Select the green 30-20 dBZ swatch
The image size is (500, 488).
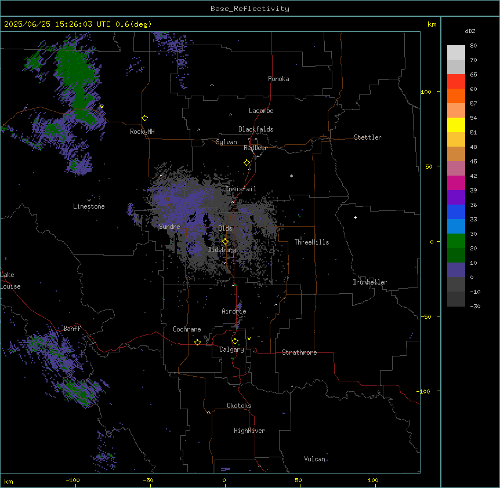pos(456,241)
